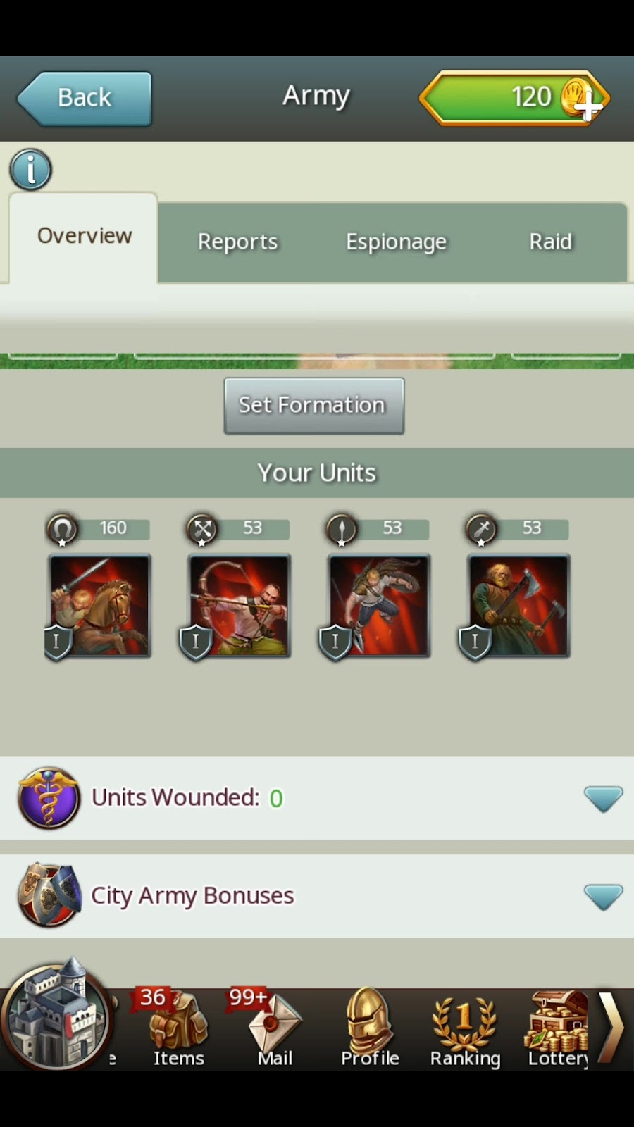Click the Back button
The width and height of the screenshot is (634, 1127).
[x=85, y=99]
